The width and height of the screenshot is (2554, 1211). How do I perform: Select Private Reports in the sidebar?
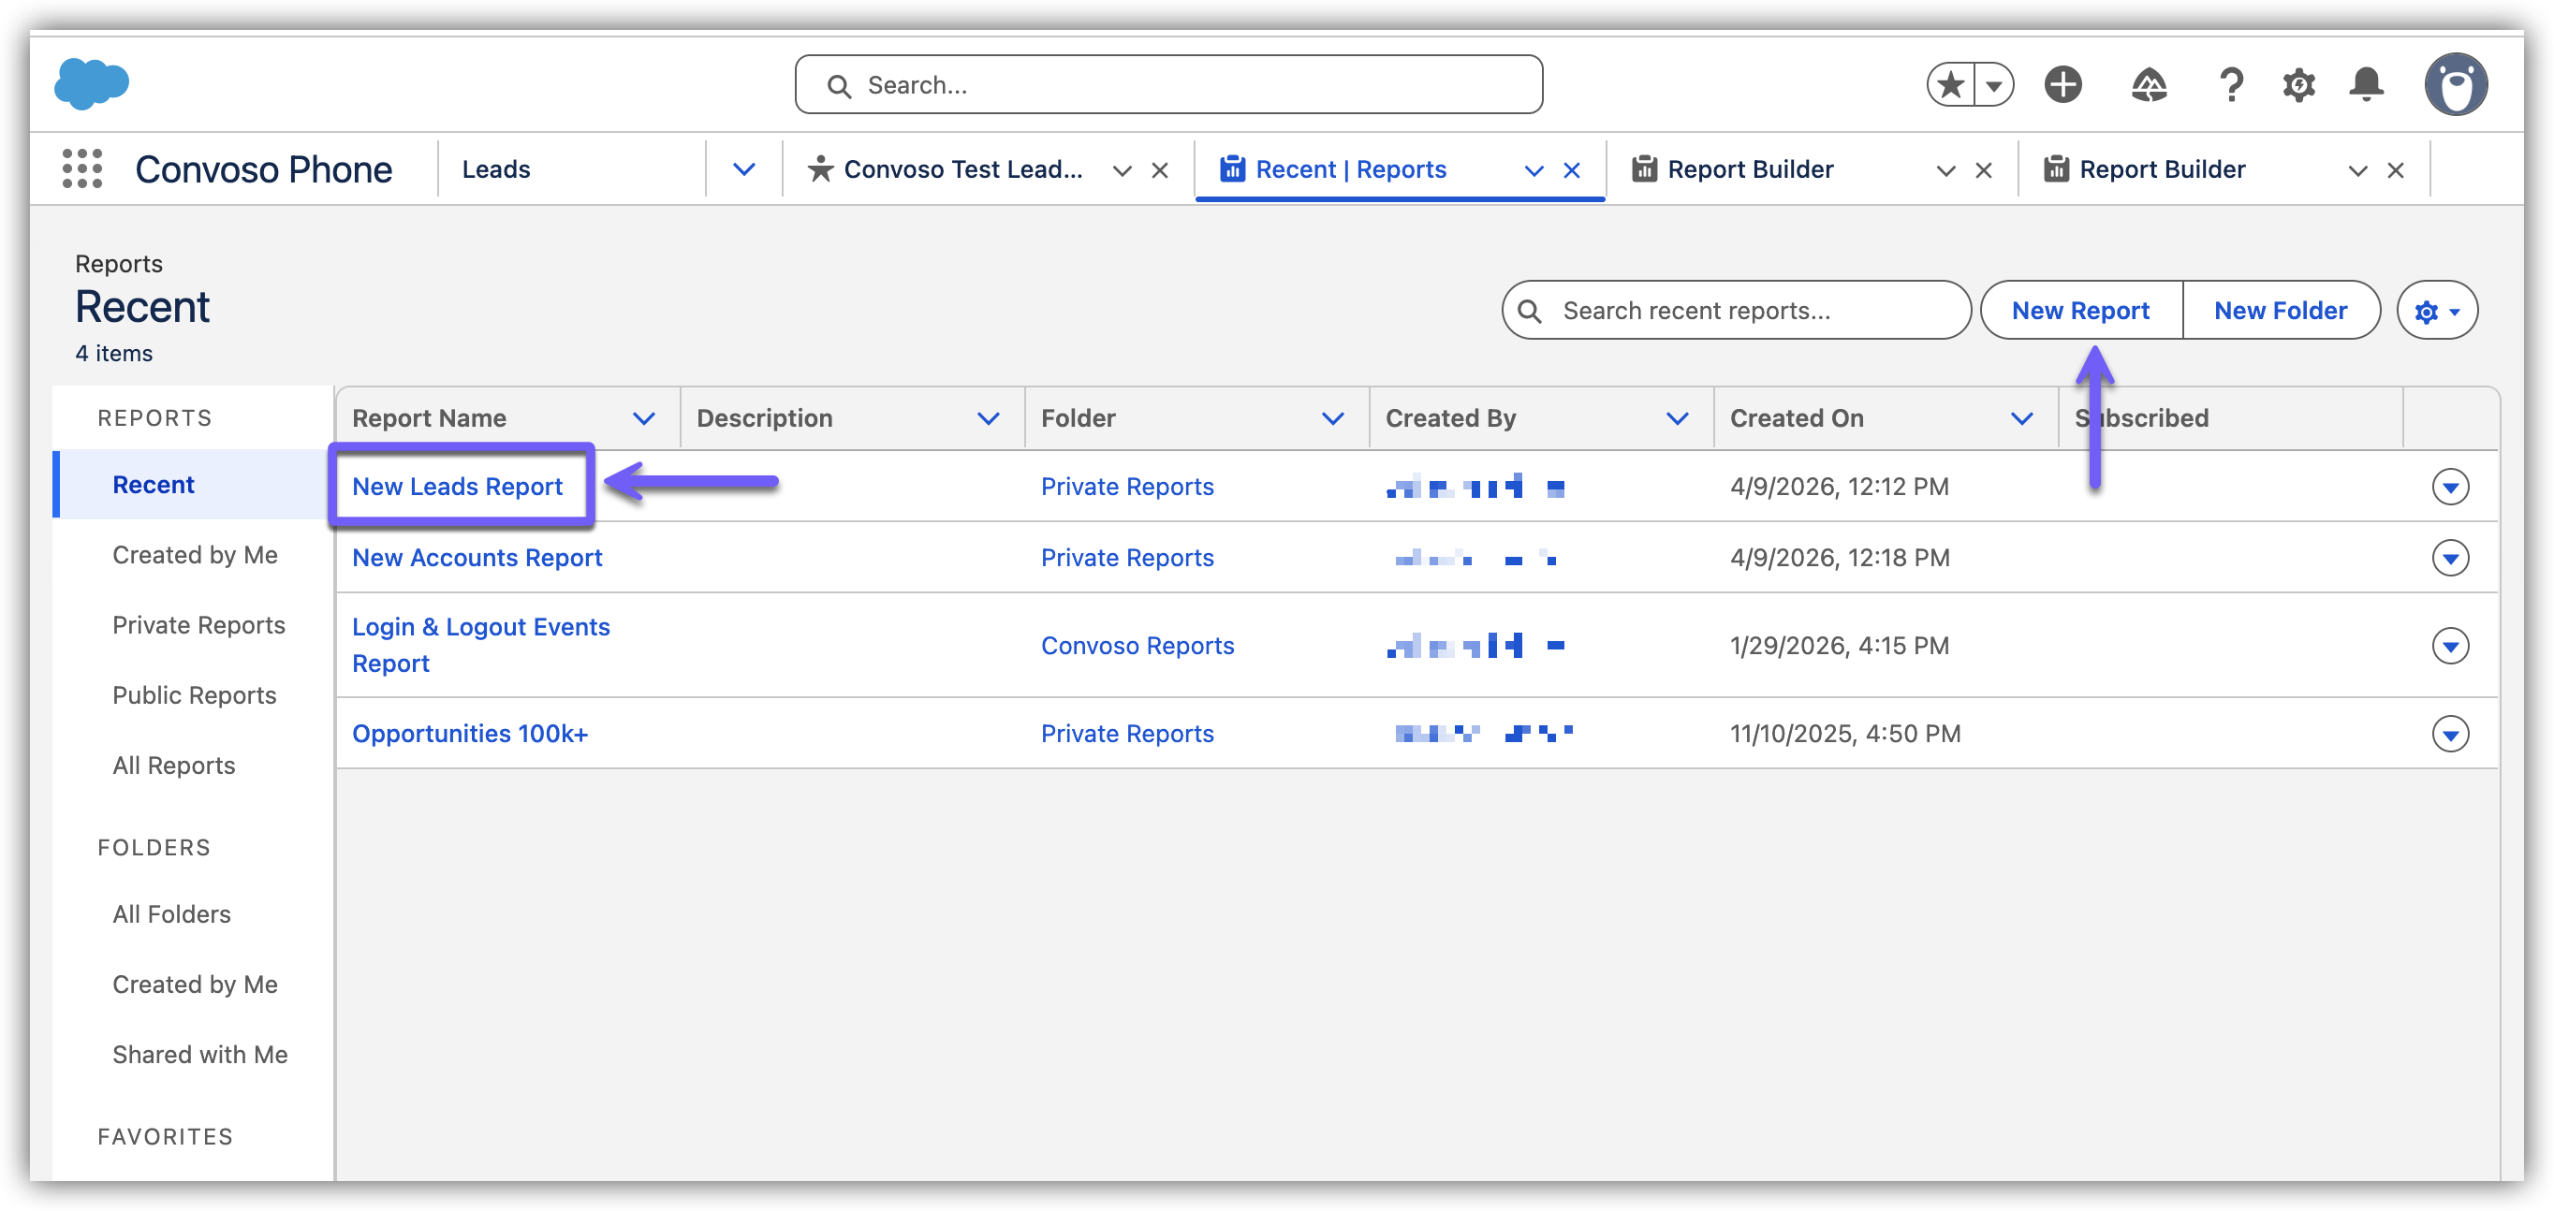[x=198, y=624]
